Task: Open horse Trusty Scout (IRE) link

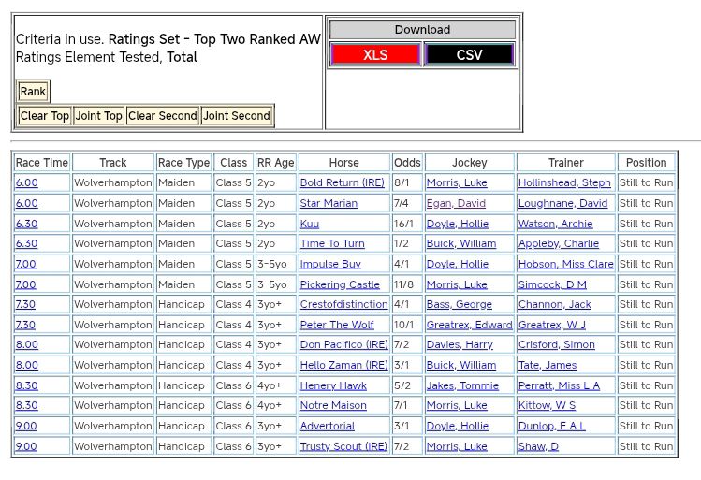Action: coord(343,446)
